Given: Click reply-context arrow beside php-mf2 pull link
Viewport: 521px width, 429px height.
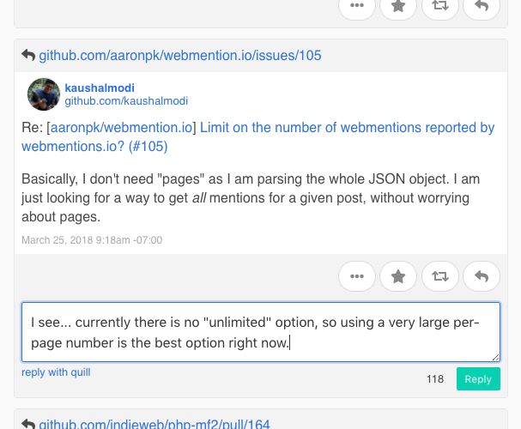Looking at the screenshot, I should (28, 424).
